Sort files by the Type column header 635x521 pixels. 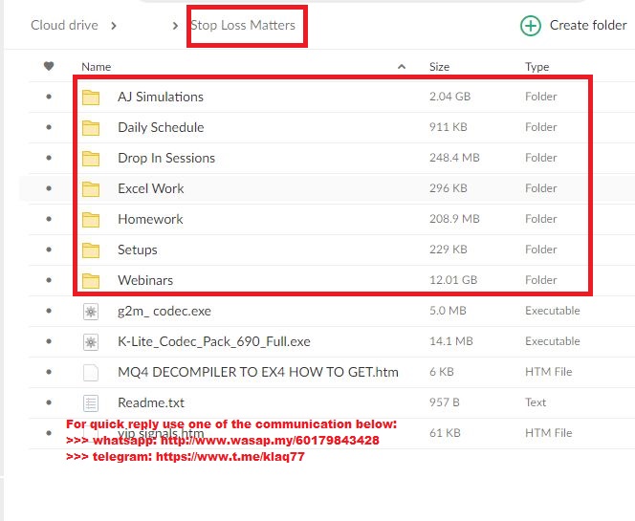click(537, 67)
